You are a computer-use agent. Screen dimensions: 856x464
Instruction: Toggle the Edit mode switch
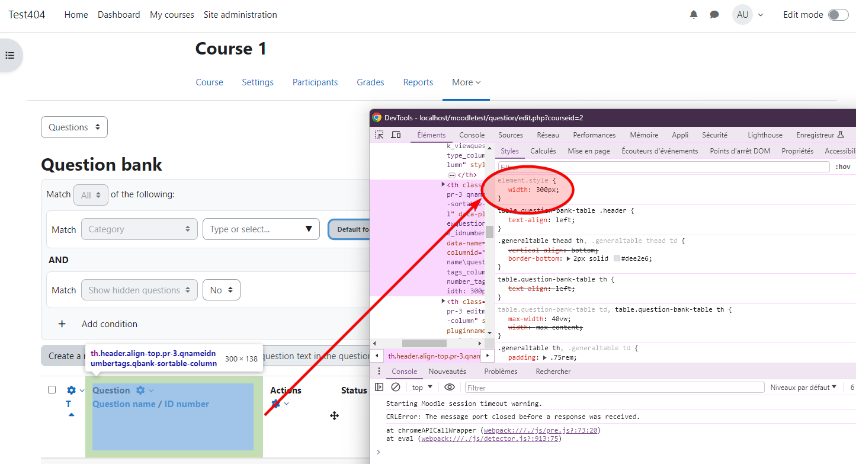pyautogui.click(x=838, y=15)
